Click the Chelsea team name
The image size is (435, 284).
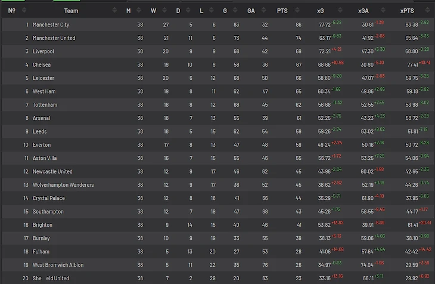click(42, 65)
